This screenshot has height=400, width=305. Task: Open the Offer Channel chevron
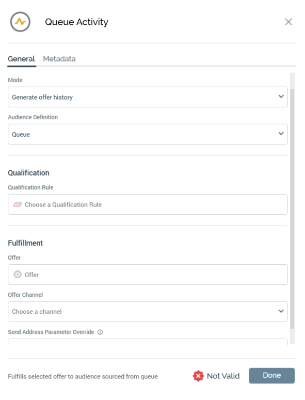pos(281,311)
